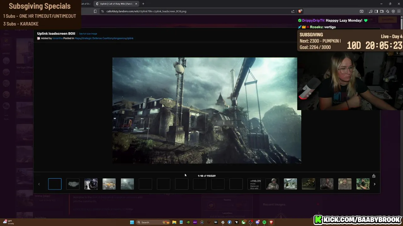Open Spotify from taskbar
403x226 pixels.
tap(264, 222)
